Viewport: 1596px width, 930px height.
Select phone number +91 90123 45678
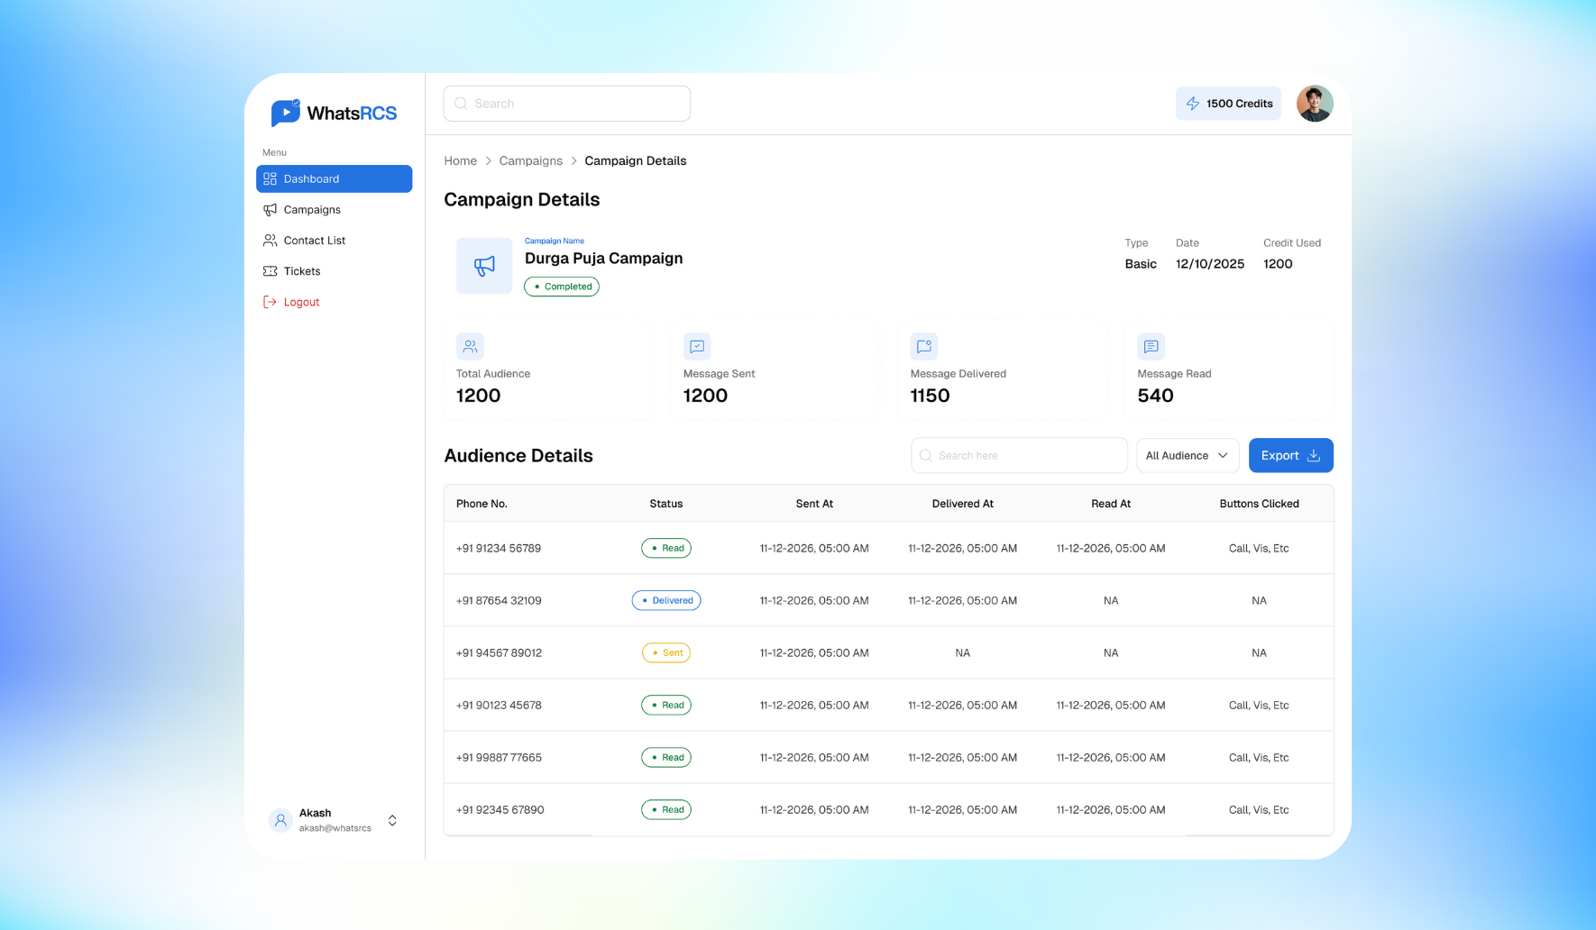pyautogui.click(x=499, y=705)
